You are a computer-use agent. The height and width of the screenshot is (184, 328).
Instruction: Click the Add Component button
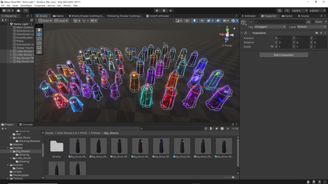pyautogui.click(x=283, y=55)
